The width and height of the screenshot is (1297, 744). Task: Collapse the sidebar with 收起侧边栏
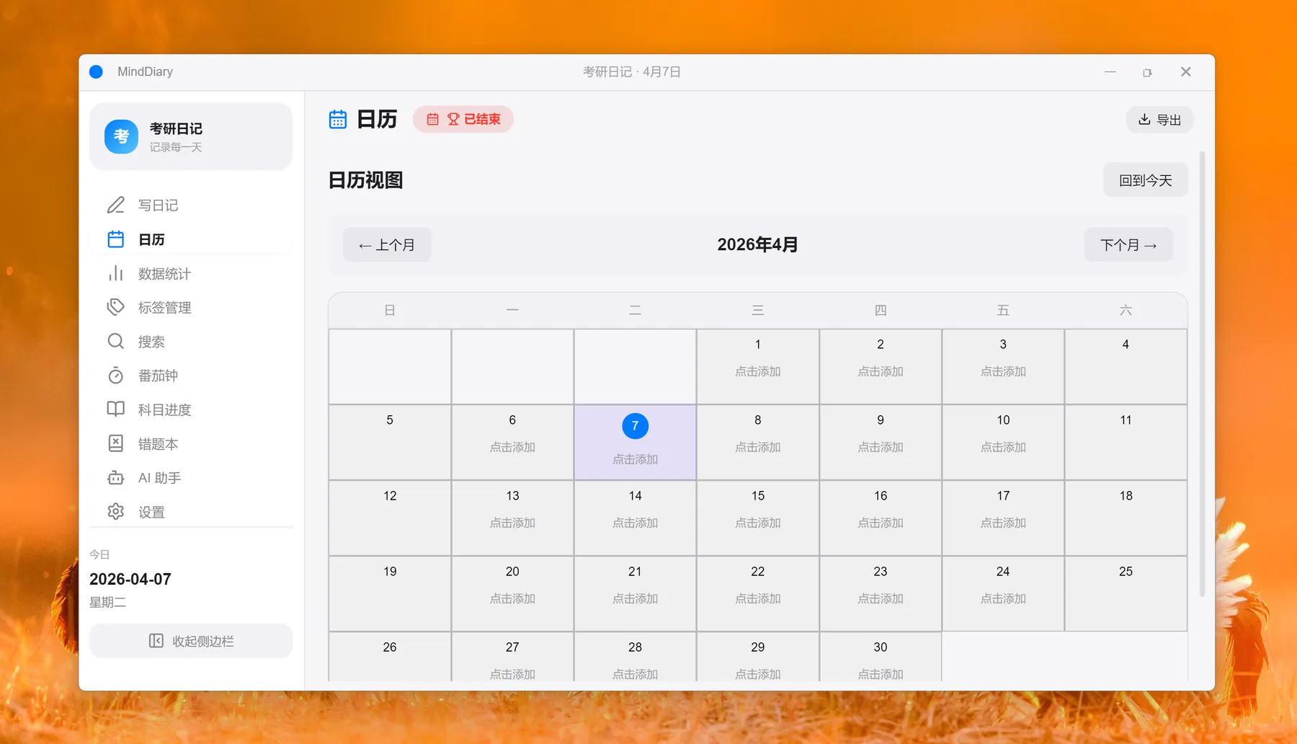point(191,641)
